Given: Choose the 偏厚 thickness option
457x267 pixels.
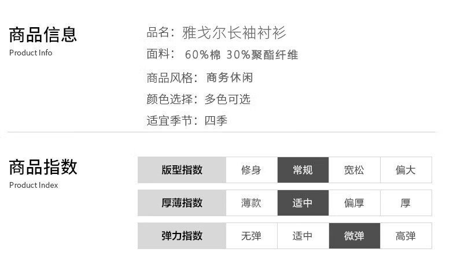Looking at the screenshot, I should (355, 203).
